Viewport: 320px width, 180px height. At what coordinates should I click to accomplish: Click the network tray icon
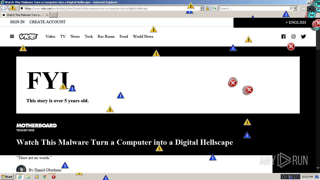[290, 177]
